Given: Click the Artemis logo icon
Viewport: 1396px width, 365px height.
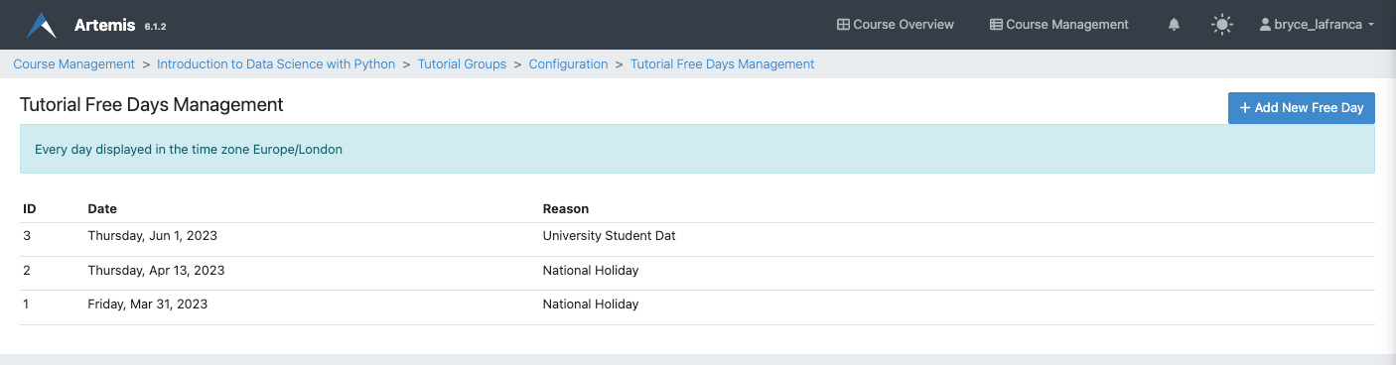Looking at the screenshot, I should (x=42, y=25).
